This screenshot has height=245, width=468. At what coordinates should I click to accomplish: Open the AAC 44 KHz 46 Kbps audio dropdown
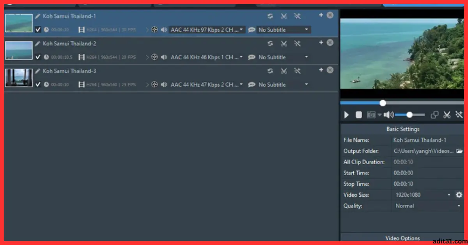(207, 57)
